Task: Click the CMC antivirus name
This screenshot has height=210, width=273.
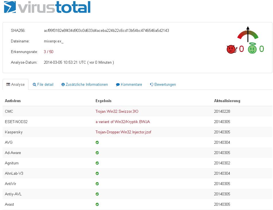Action: 9,111
